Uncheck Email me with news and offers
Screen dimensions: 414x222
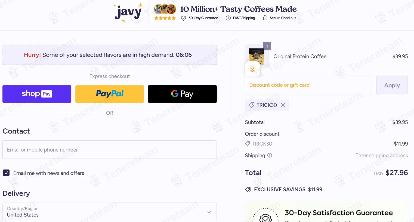pos(6,173)
